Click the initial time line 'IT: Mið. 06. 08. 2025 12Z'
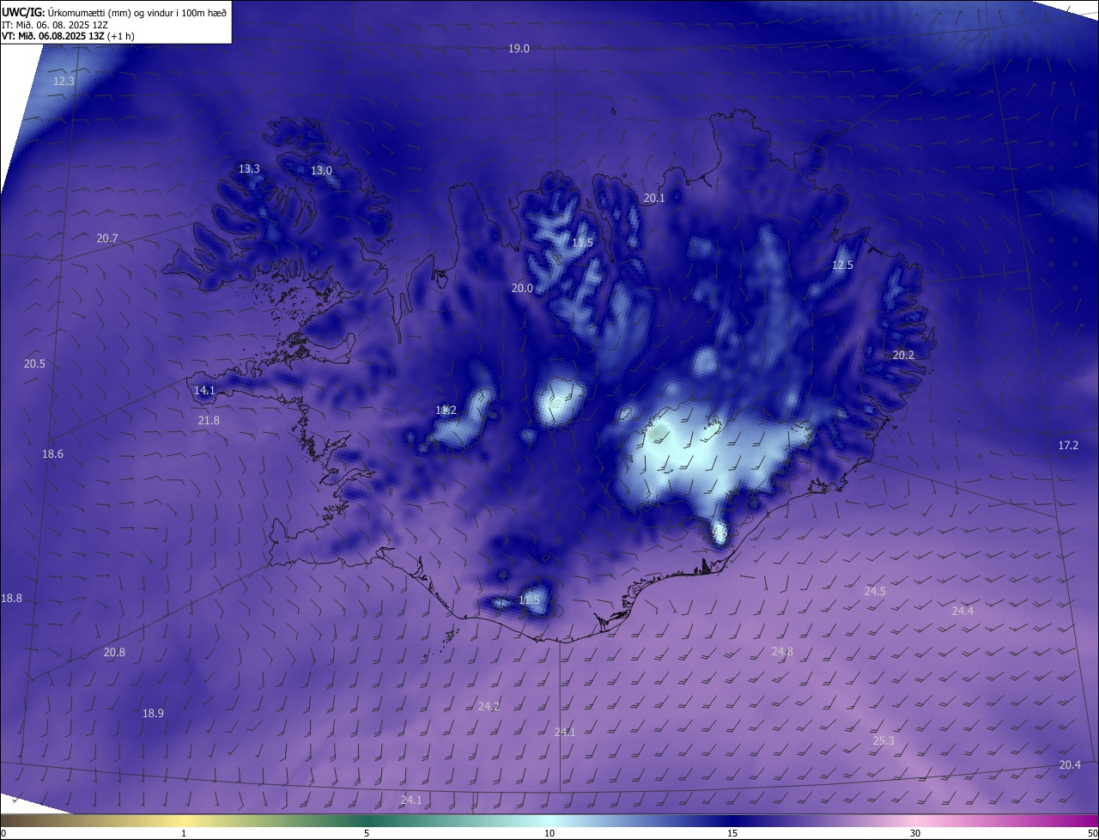The width and height of the screenshot is (1099, 840). pyautogui.click(x=53, y=25)
